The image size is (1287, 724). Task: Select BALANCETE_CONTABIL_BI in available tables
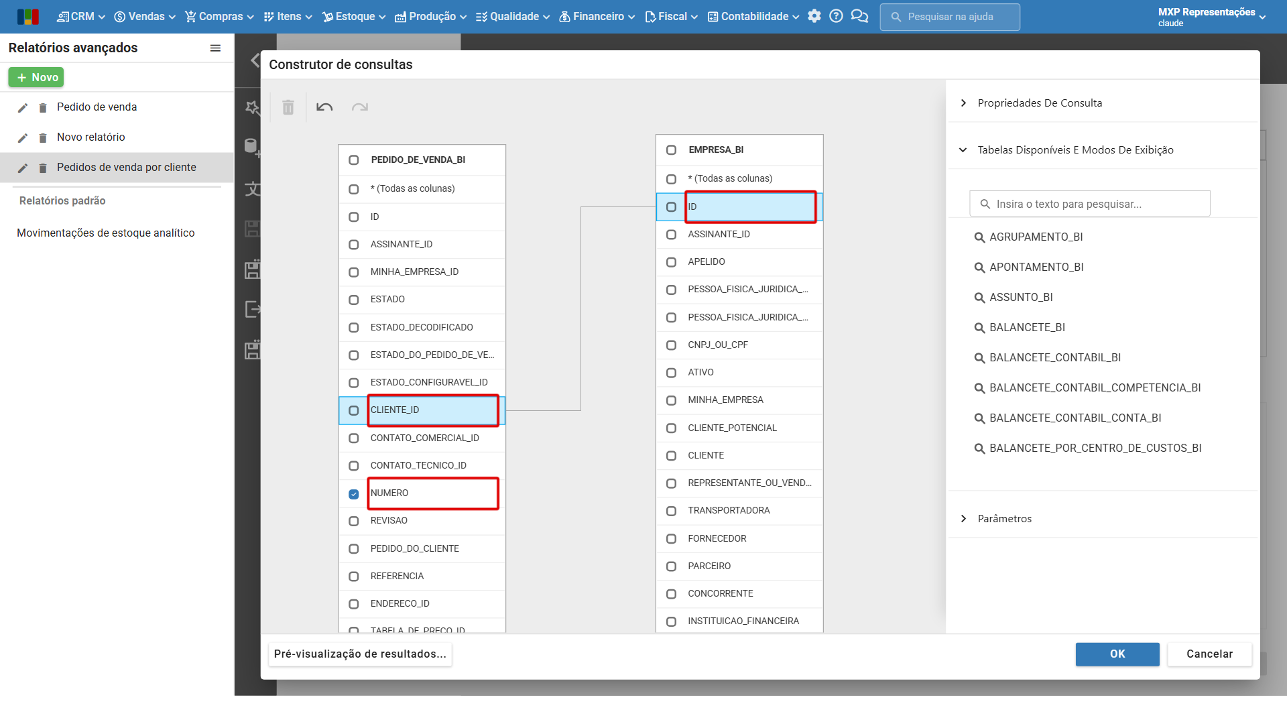click(1055, 358)
